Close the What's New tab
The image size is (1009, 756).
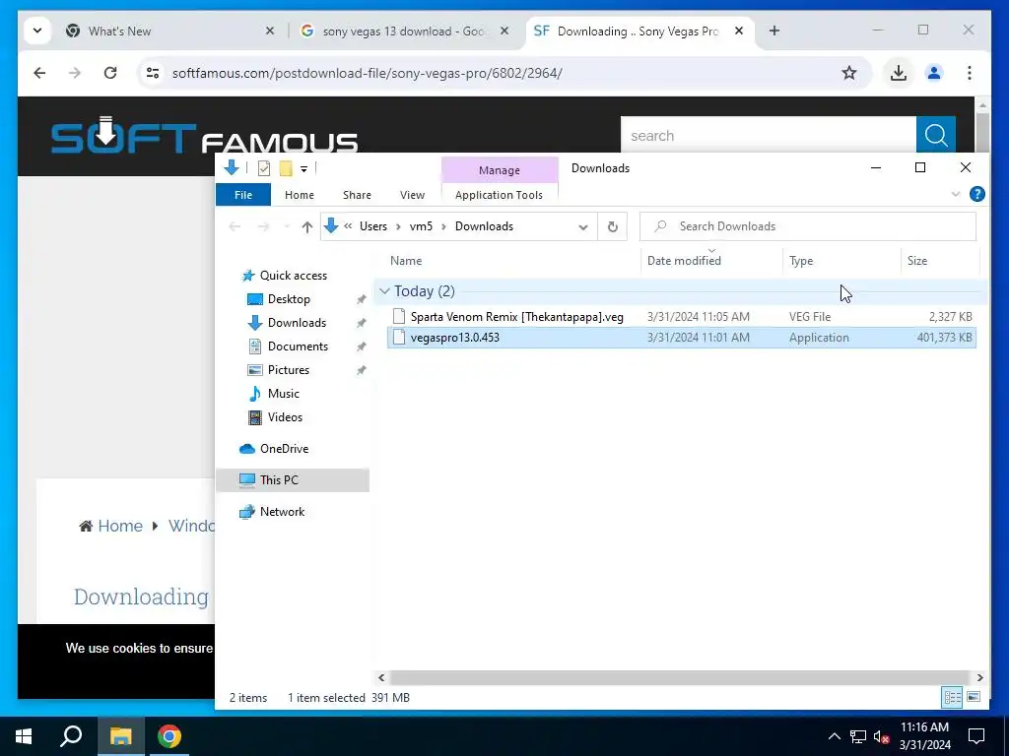point(270,31)
